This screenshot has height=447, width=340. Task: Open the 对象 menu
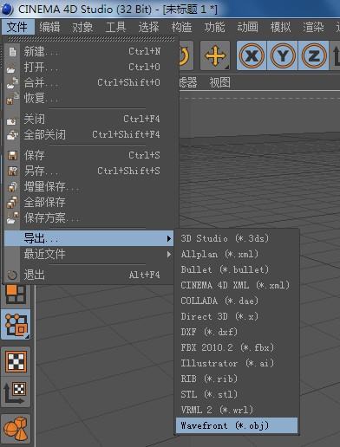[82, 27]
